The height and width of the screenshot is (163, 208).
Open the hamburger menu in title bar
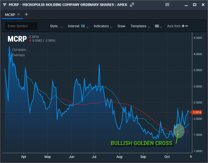167,4
